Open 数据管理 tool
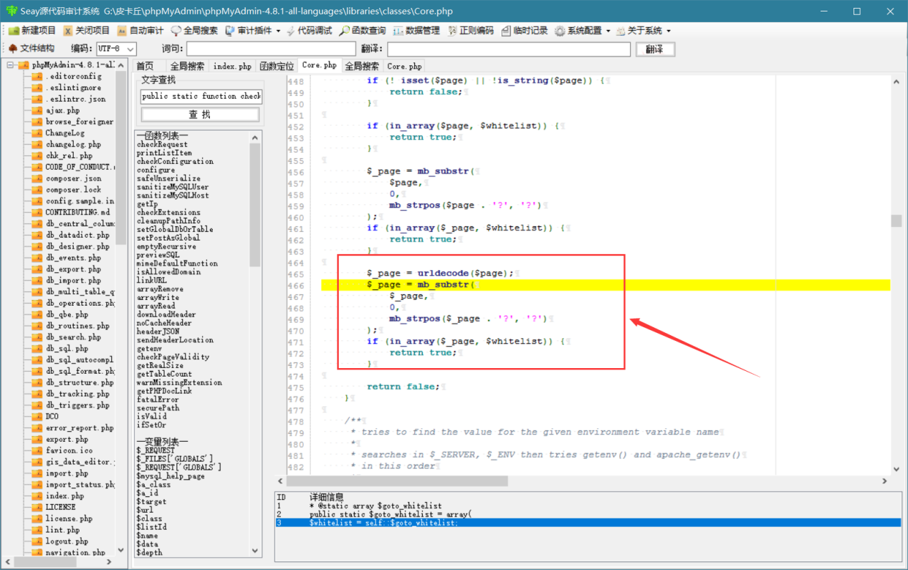This screenshot has width=908, height=570. pos(416,31)
